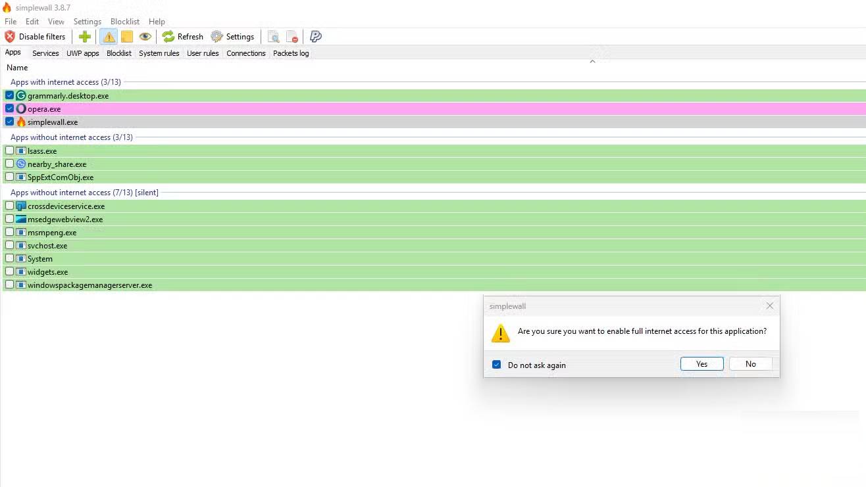Uncheck the simplewall.exe checkbox
This screenshot has height=487, width=866.
point(9,122)
